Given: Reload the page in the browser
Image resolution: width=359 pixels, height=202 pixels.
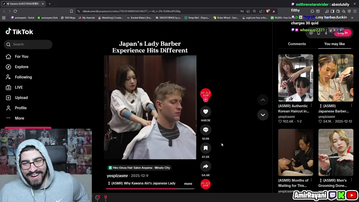Looking at the screenshot, I should pyautogui.click(x=15, y=11).
